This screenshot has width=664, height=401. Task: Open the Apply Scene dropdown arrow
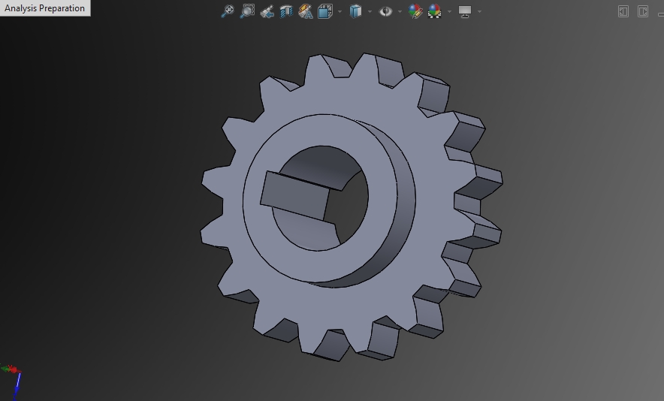[449, 11]
